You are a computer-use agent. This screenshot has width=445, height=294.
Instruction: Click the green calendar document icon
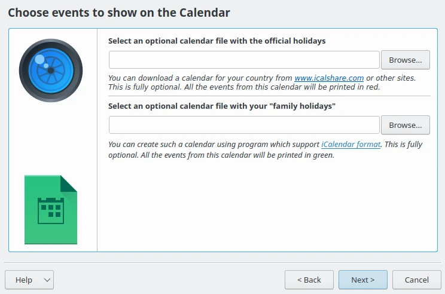[51, 210]
